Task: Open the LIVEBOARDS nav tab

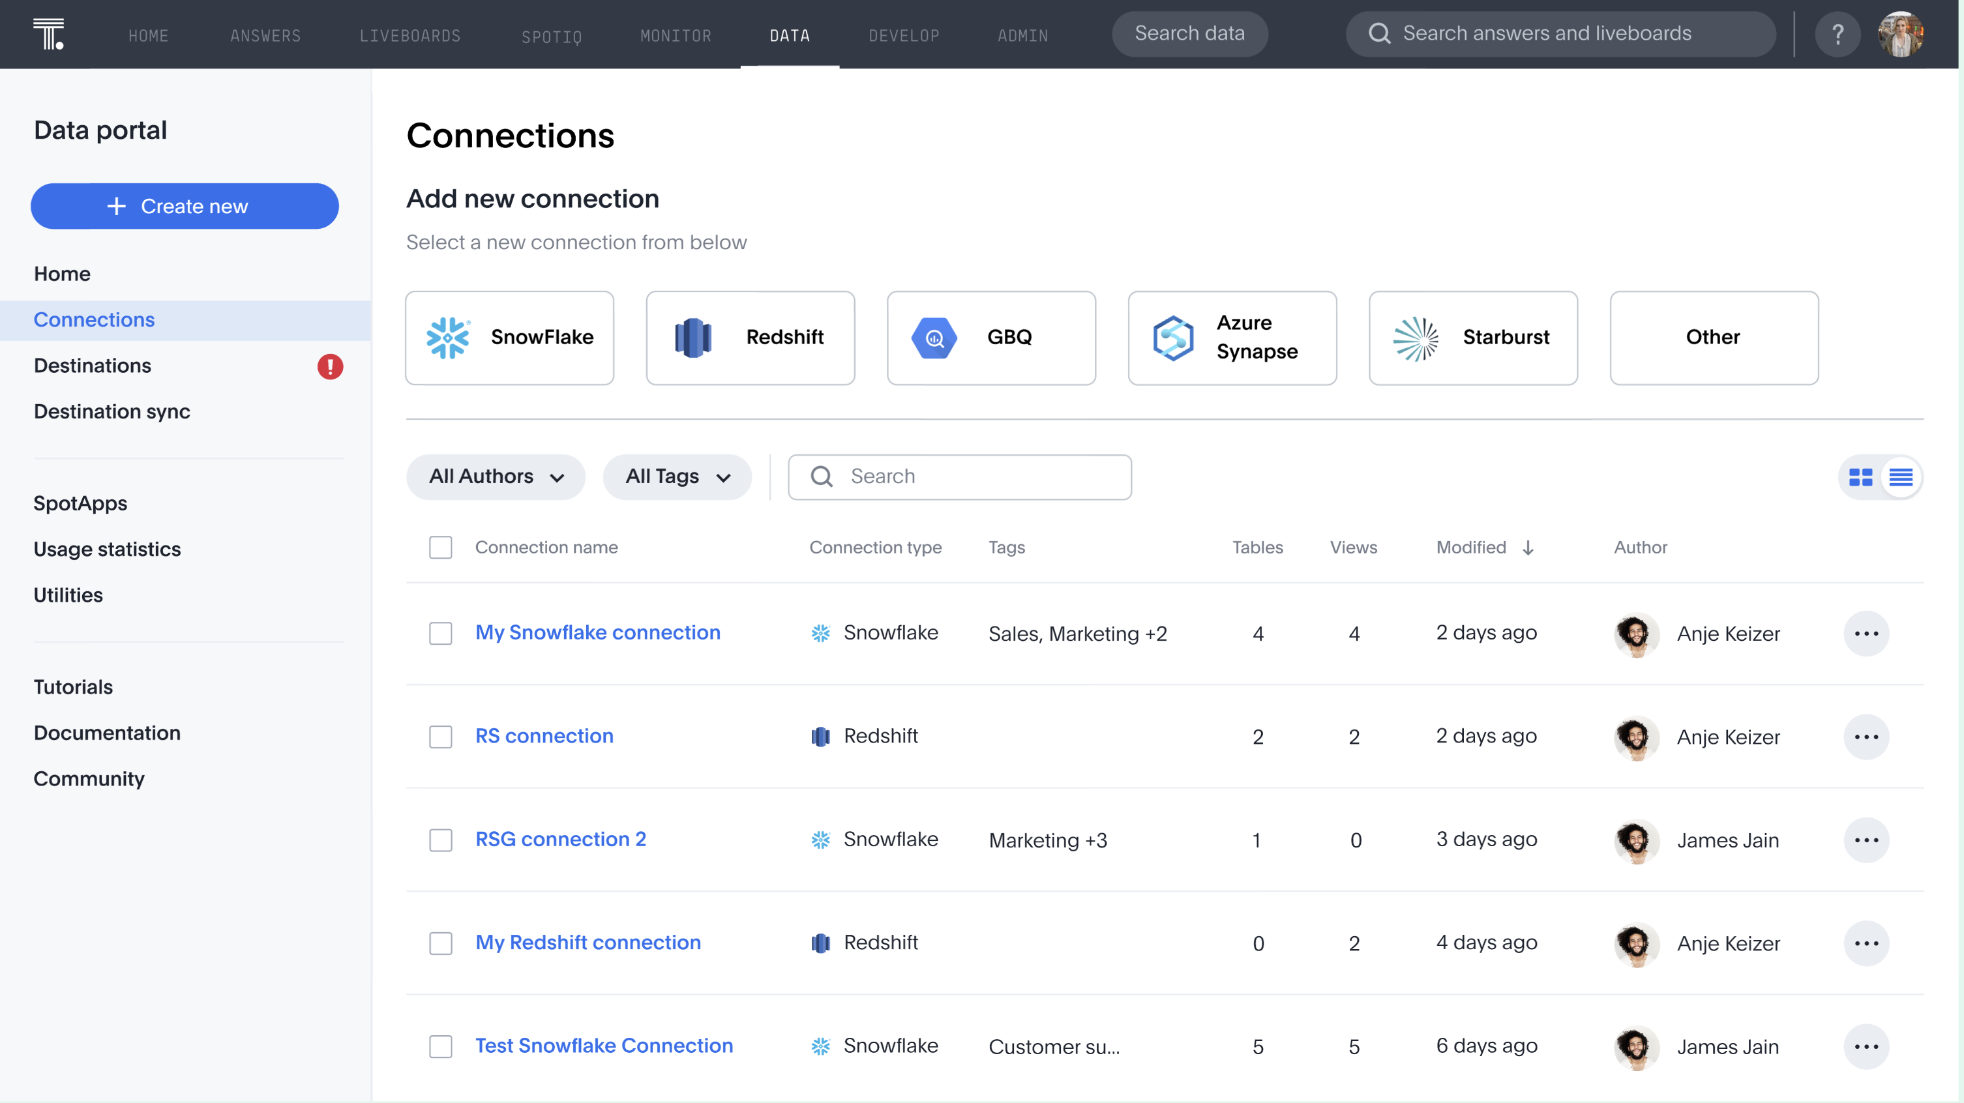Action: pyautogui.click(x=409, y=35)
